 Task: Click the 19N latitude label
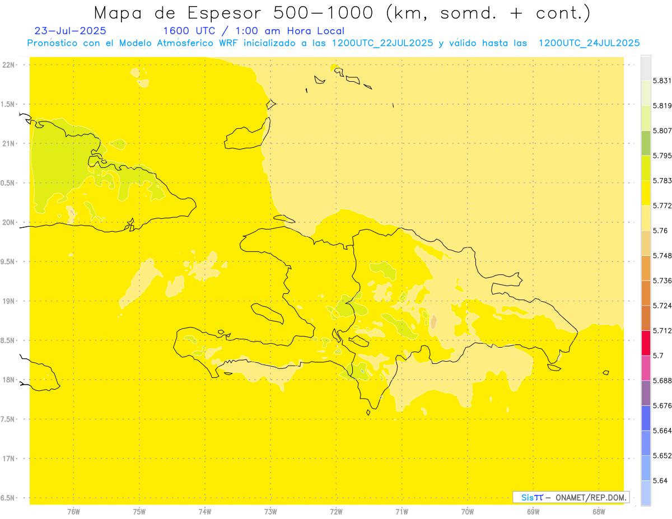pos(8,301)
